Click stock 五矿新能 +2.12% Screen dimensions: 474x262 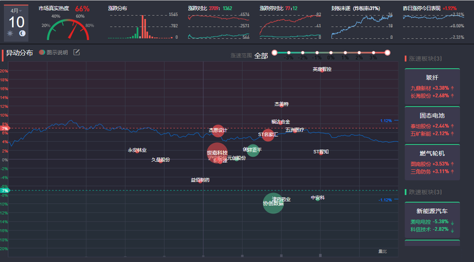point(432,134)
